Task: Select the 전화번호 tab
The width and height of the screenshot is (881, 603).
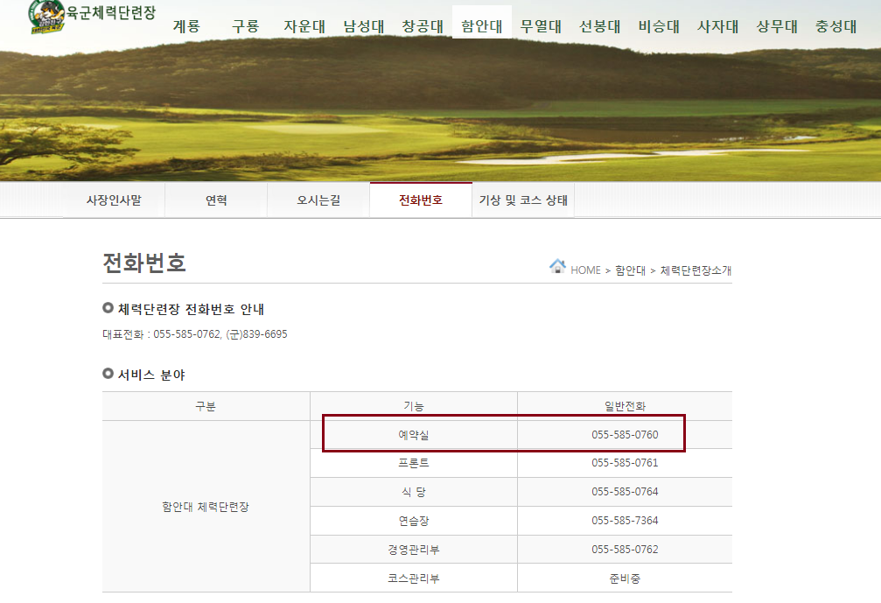Action: click(x=421, y=200)
